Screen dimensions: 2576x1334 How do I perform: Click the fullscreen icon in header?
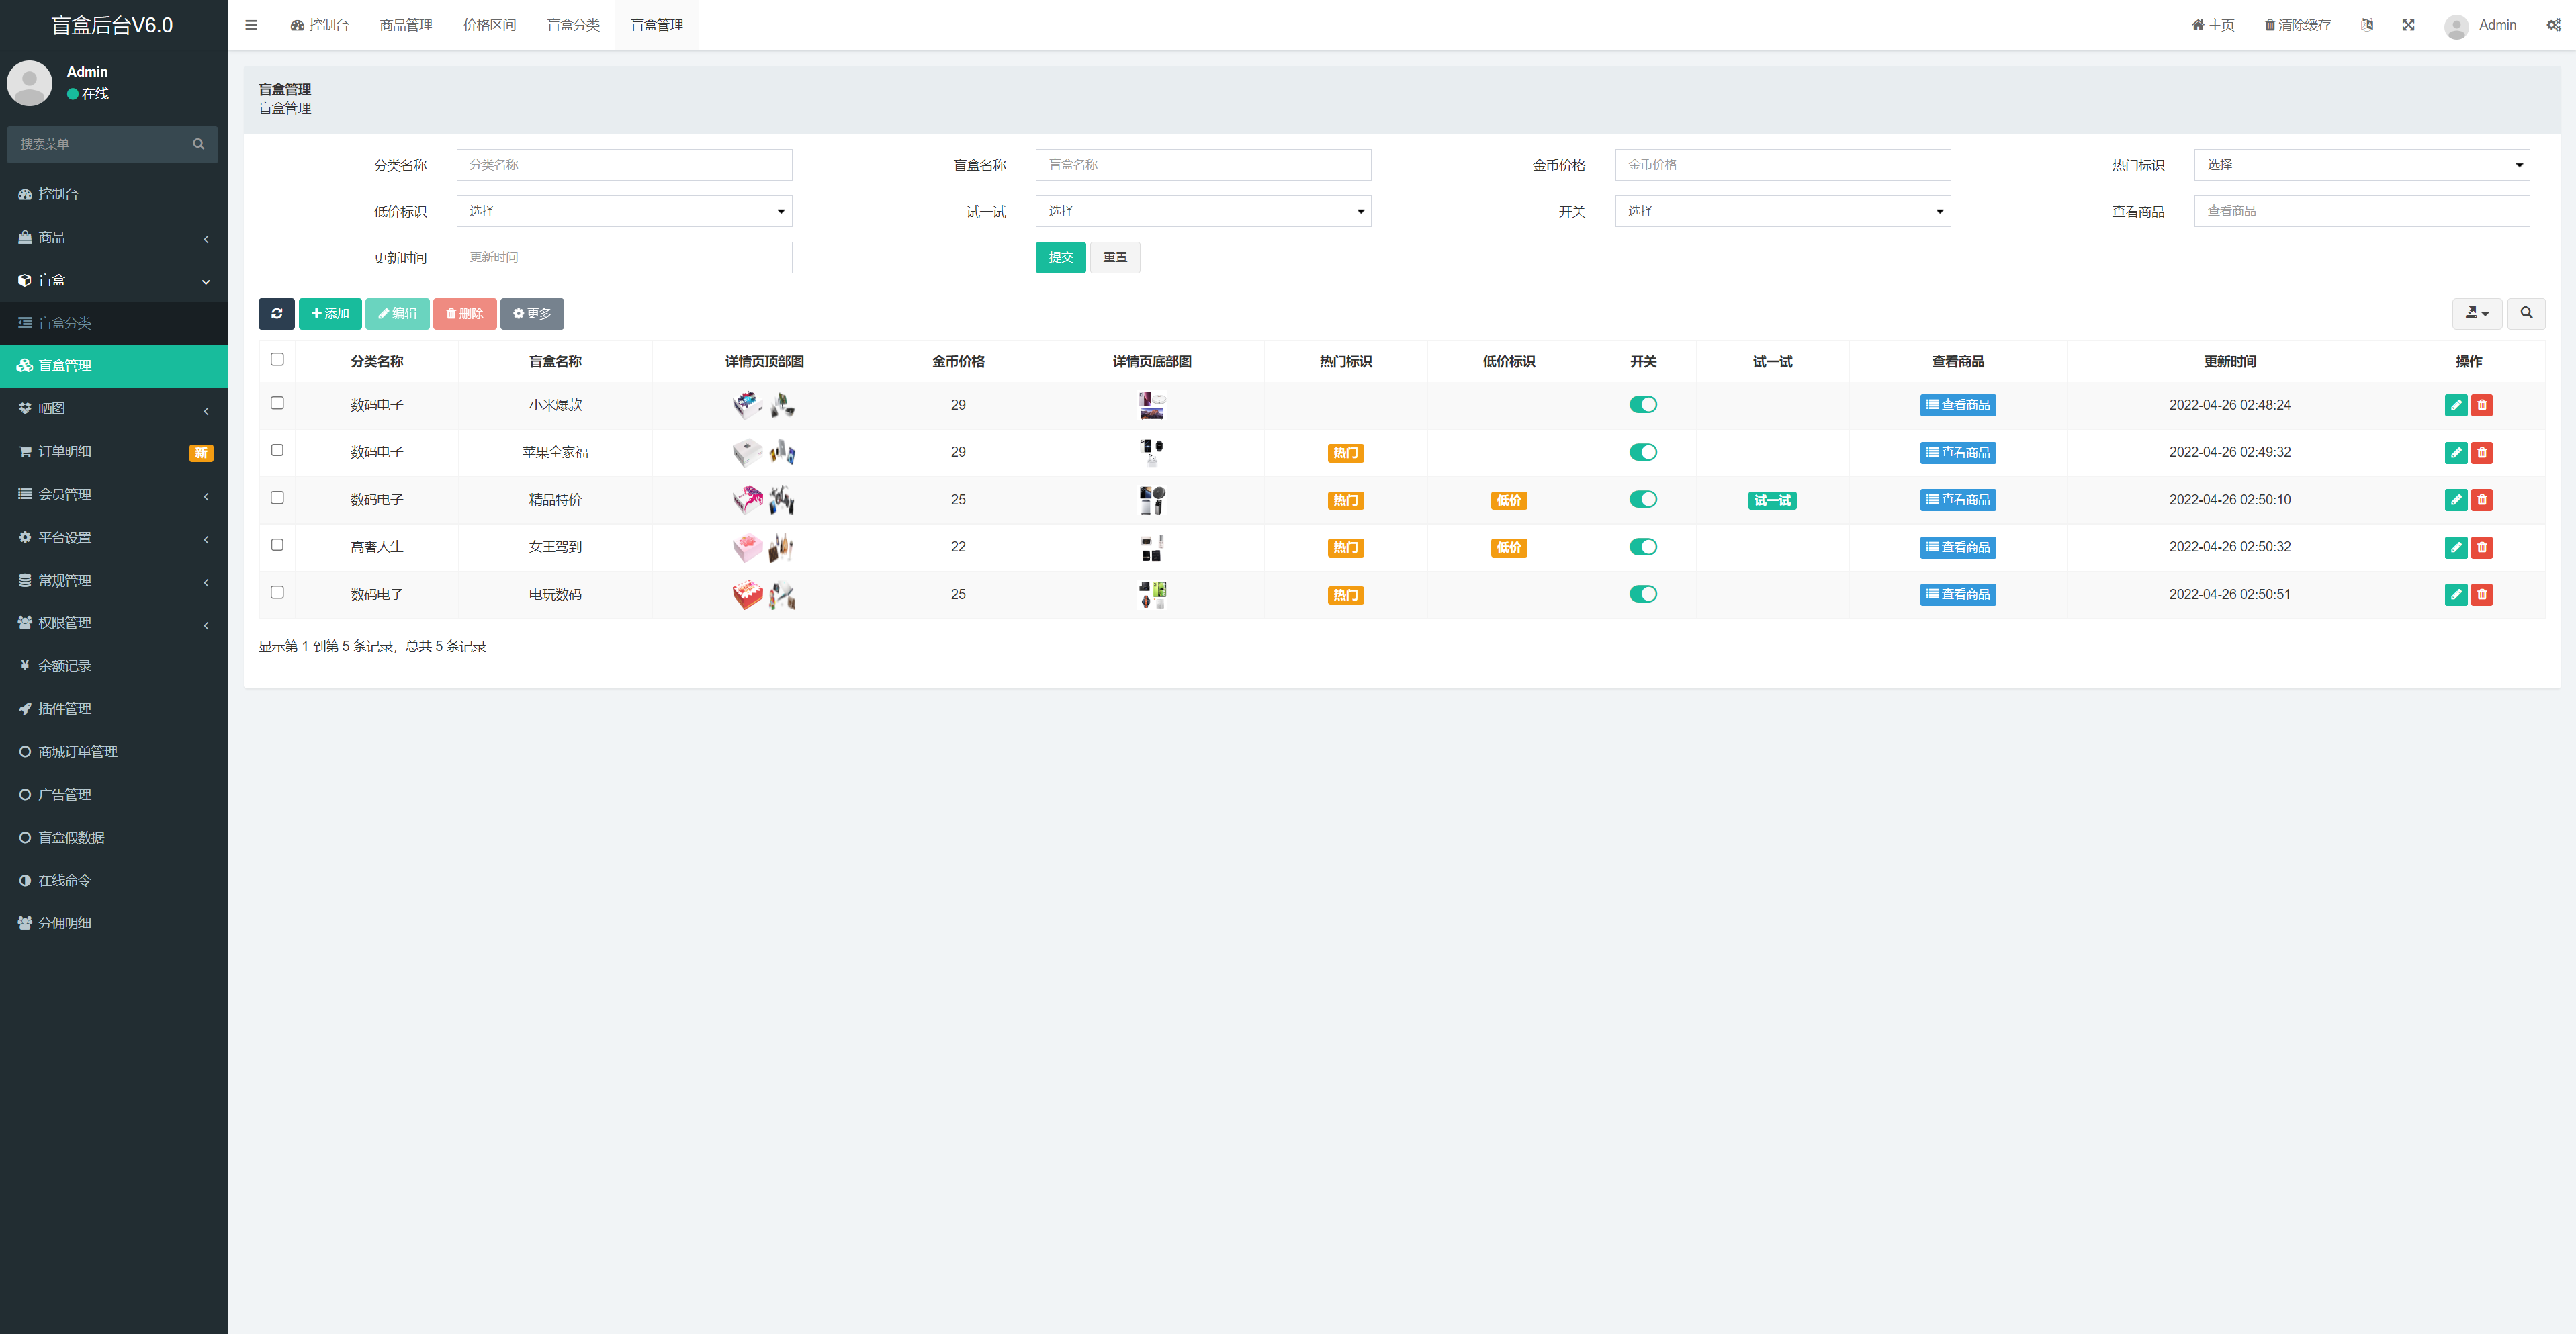(x=2408, y=25)
